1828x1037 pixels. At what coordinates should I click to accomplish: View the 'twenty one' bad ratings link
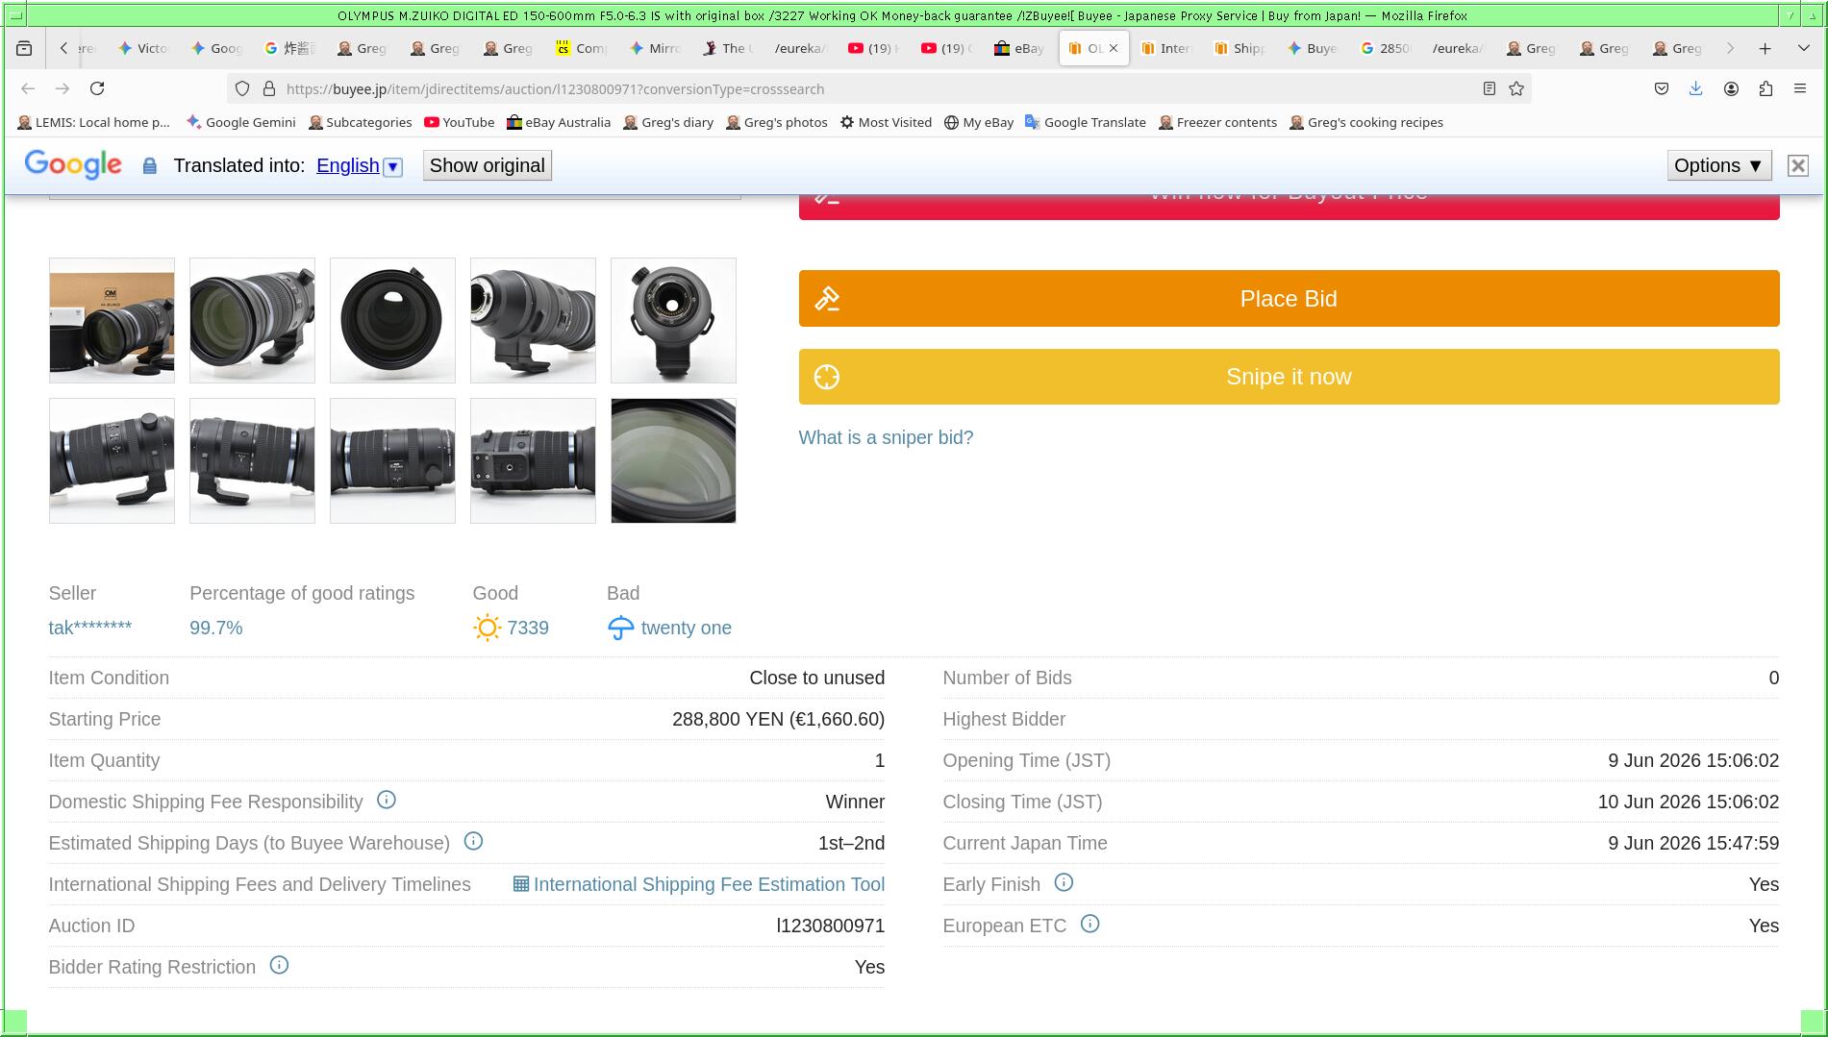pos(687,628)
